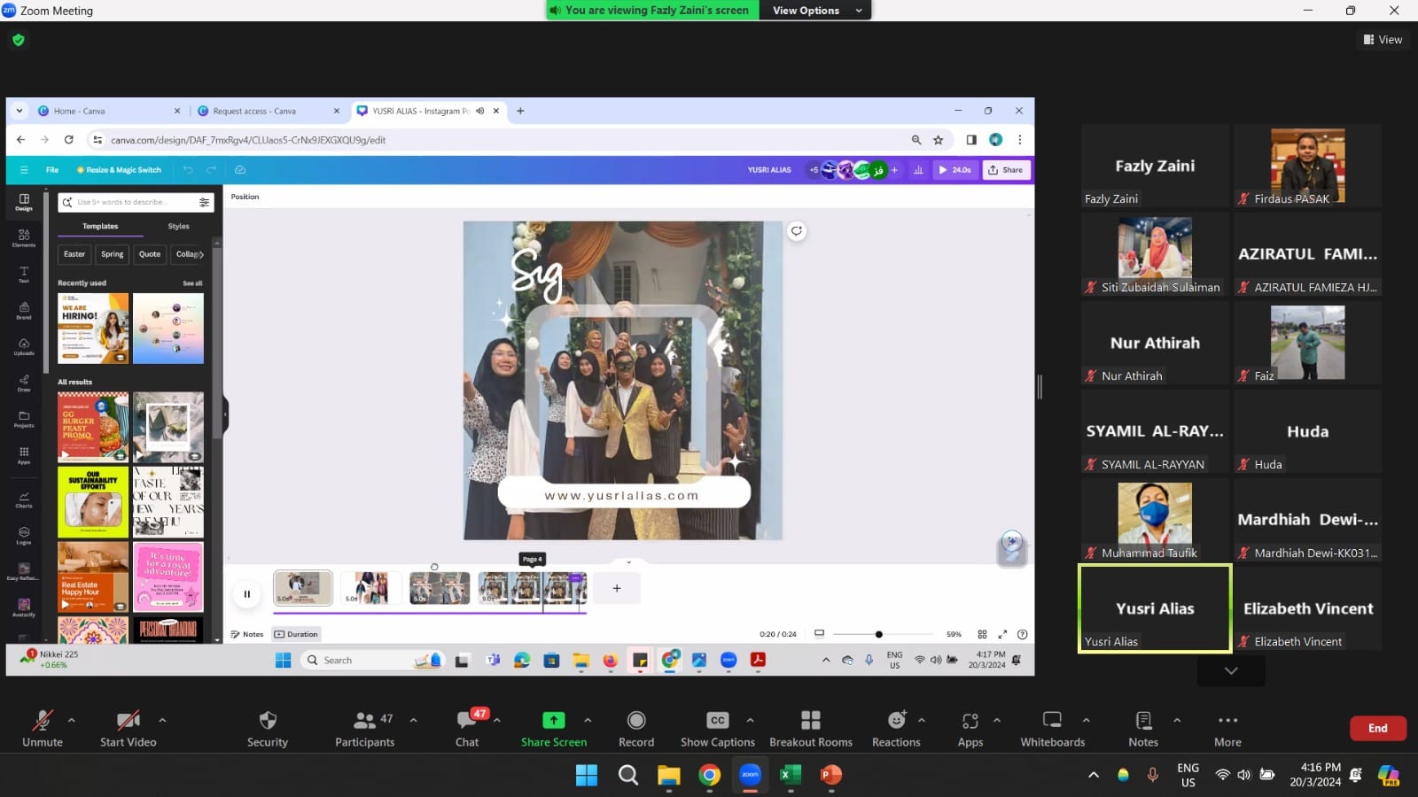1418x797 pixels.
Task: Select Yusri Alias participant tile
Action: click(x=1155, y=609)
